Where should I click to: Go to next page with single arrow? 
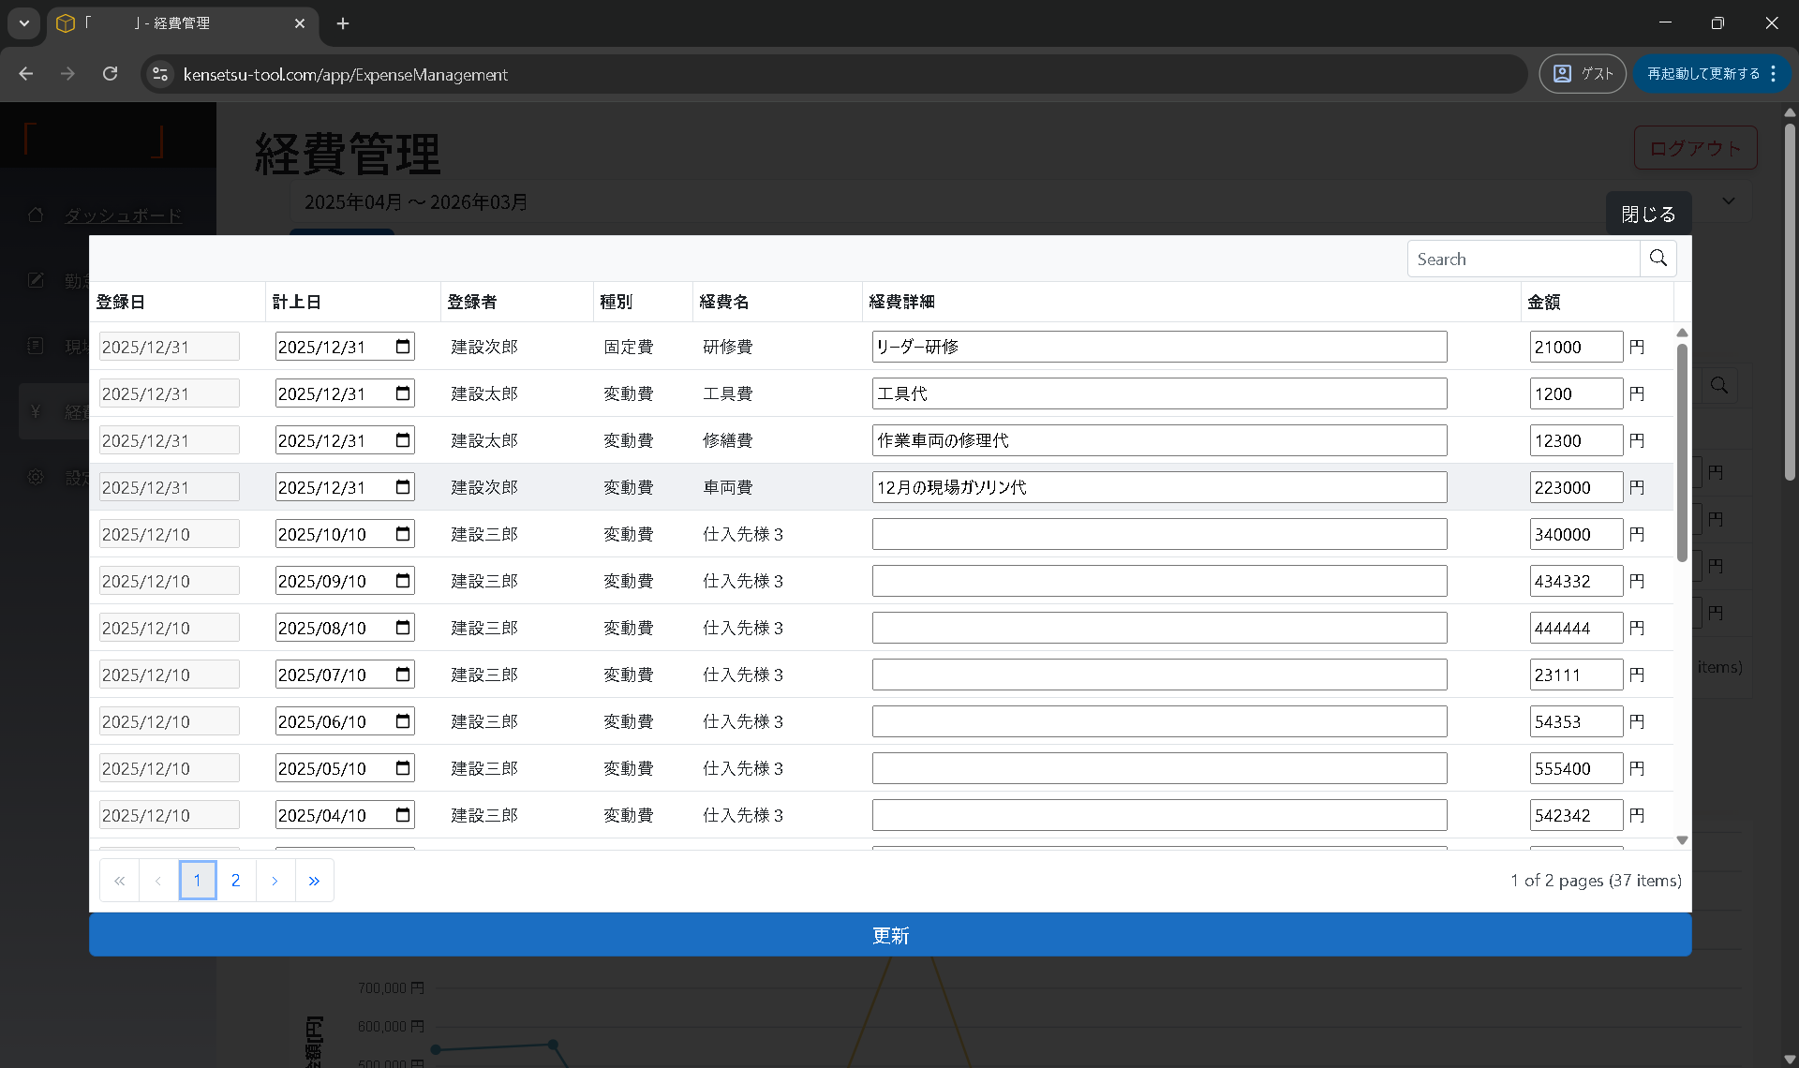tap(275, 881)
